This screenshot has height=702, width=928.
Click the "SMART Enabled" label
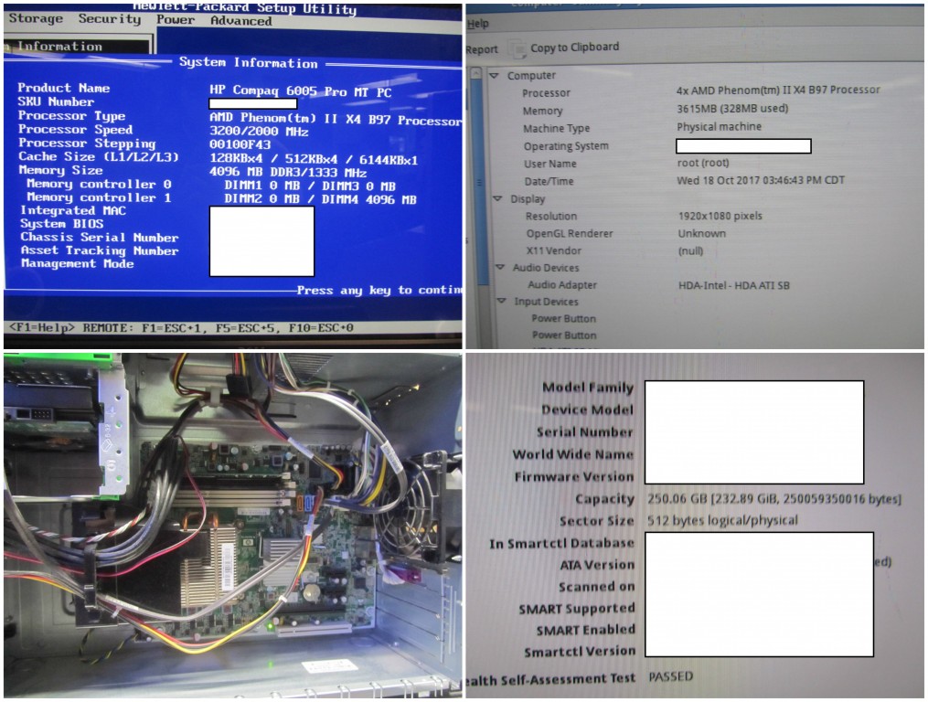[x=586, y=630]
